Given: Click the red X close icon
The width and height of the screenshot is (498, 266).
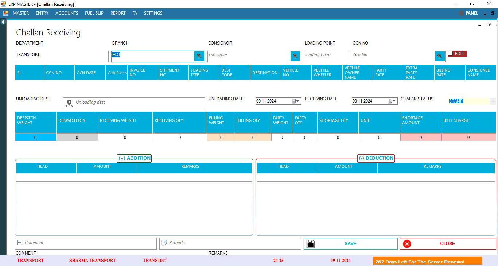Looking at the screenshot, I should point(407,244).
